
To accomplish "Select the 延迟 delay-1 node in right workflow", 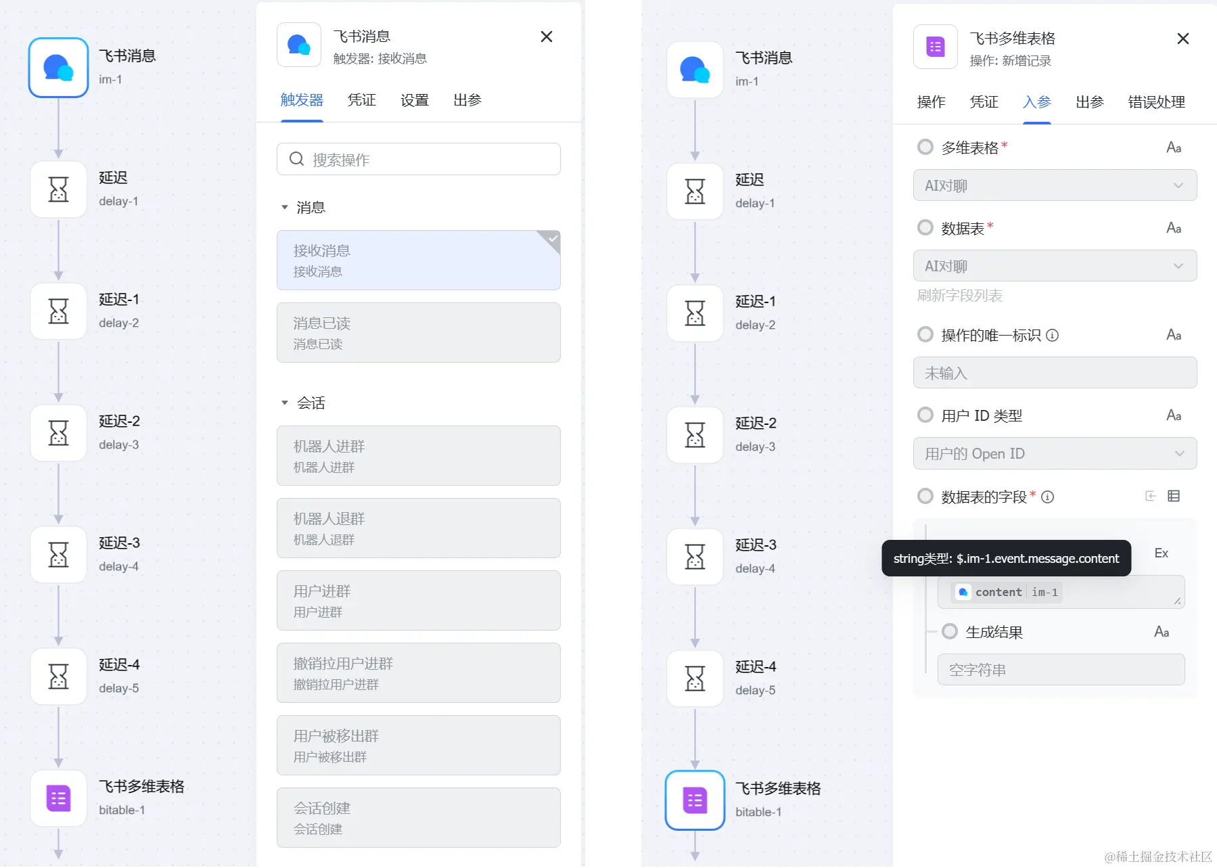I will click(x=695, y=191).
